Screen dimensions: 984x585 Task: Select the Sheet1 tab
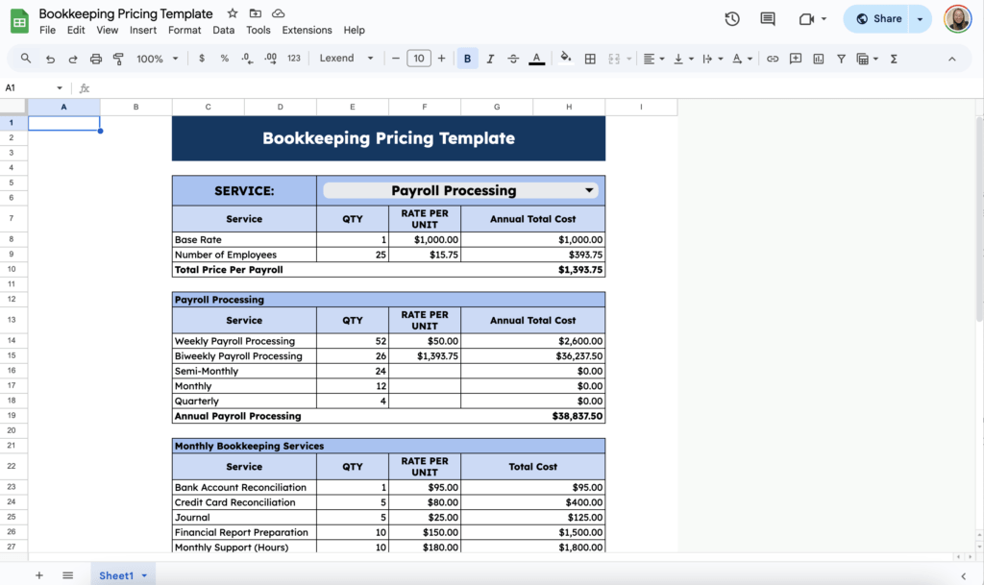click(116, 575)
